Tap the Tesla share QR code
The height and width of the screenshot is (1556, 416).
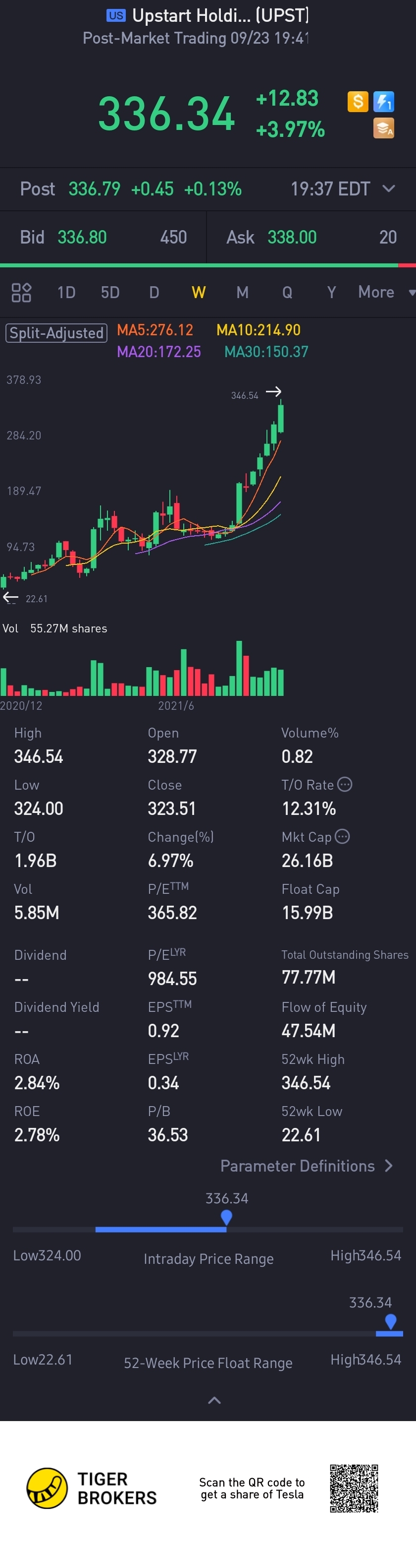(354, 1488)
